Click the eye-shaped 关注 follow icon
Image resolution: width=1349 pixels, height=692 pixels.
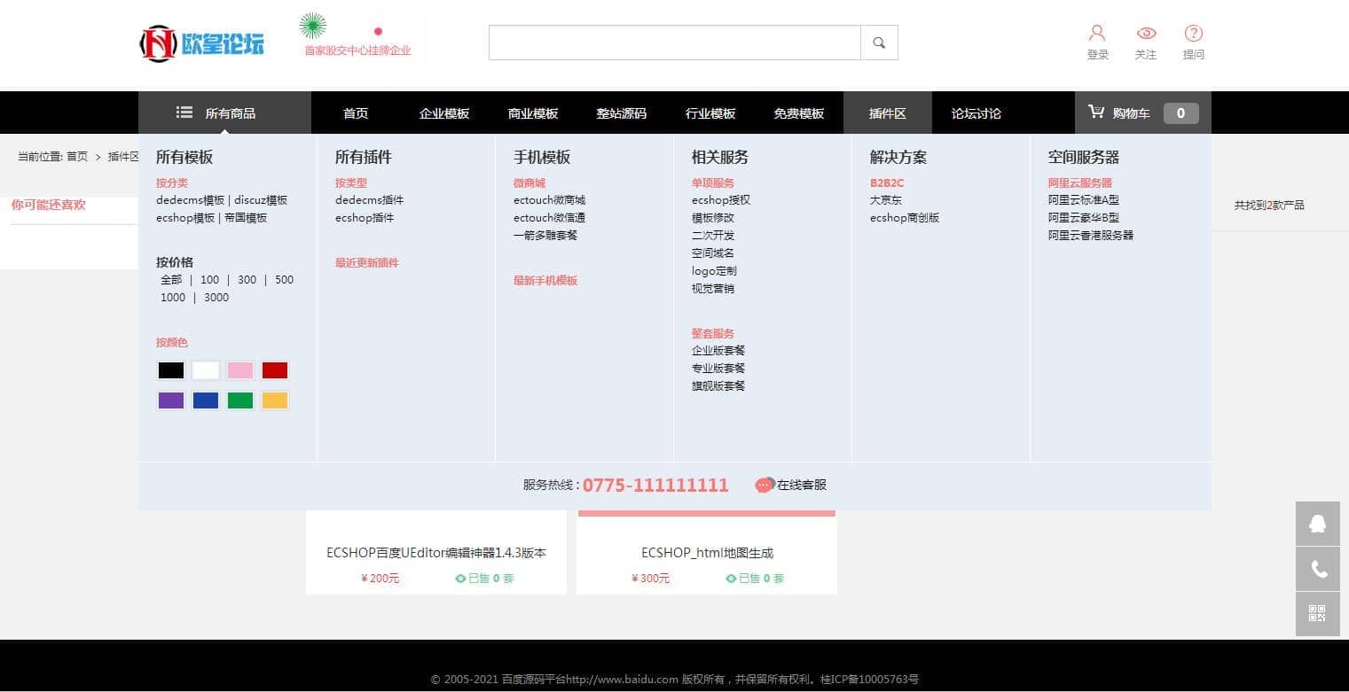(1146, 34)
